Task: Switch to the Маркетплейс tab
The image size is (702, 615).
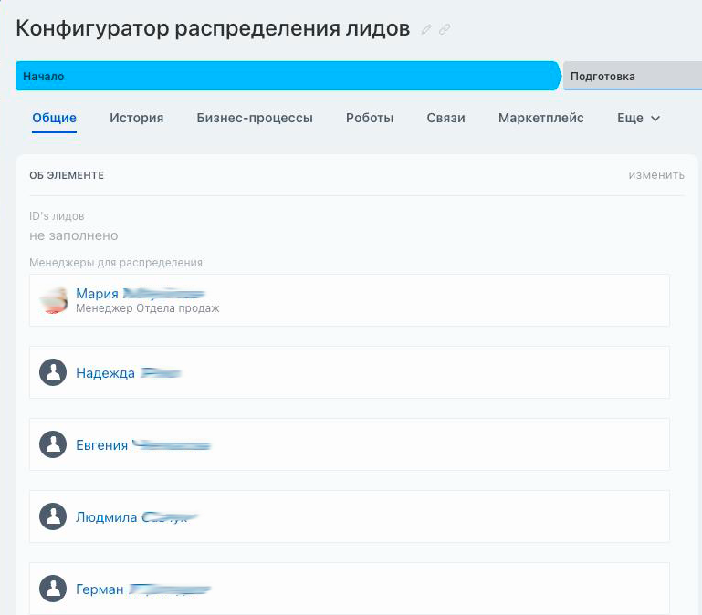Action: [540, 118]
